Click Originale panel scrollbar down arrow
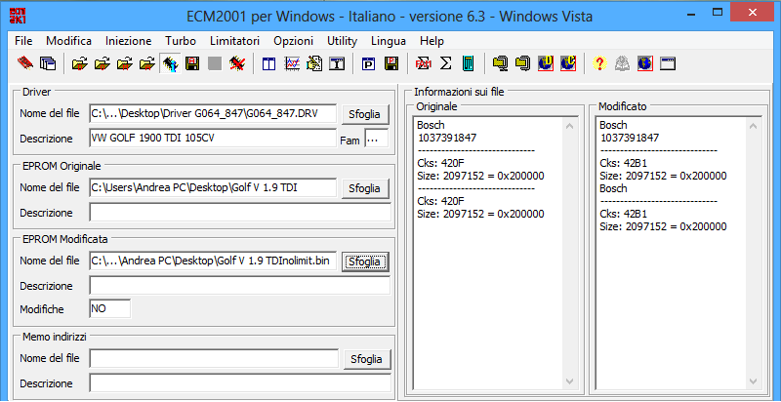Screen dimensions: 781x402 pos(570,382)
